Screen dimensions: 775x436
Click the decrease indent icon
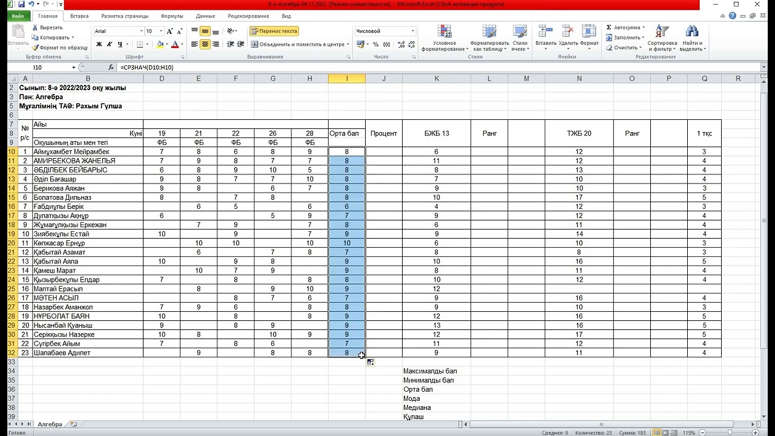tap(229, 44)
